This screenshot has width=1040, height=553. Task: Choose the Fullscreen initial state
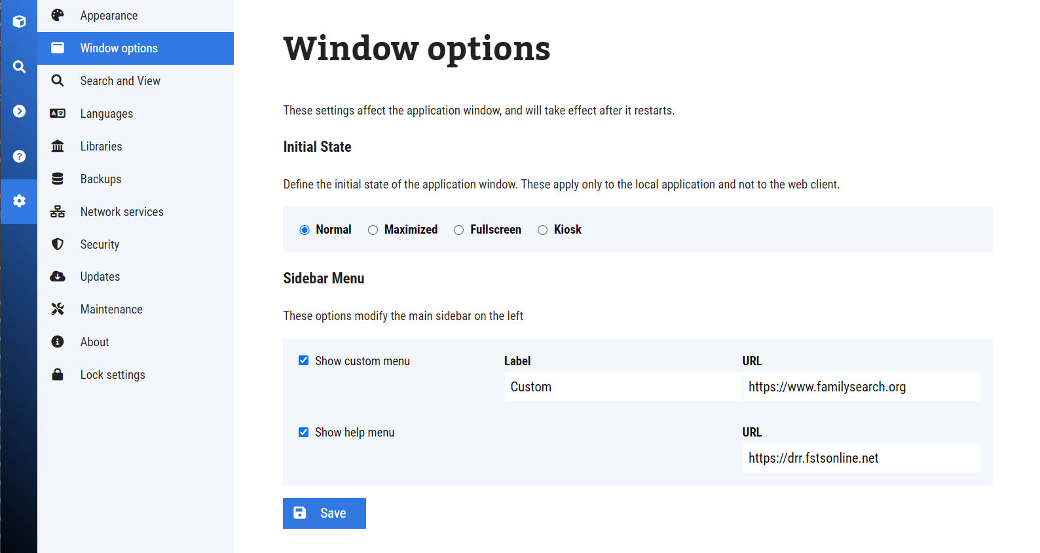[459, 230]
